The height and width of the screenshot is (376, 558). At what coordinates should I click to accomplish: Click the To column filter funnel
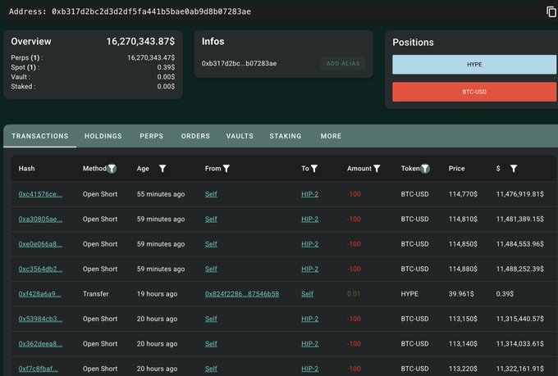[314, 169]
